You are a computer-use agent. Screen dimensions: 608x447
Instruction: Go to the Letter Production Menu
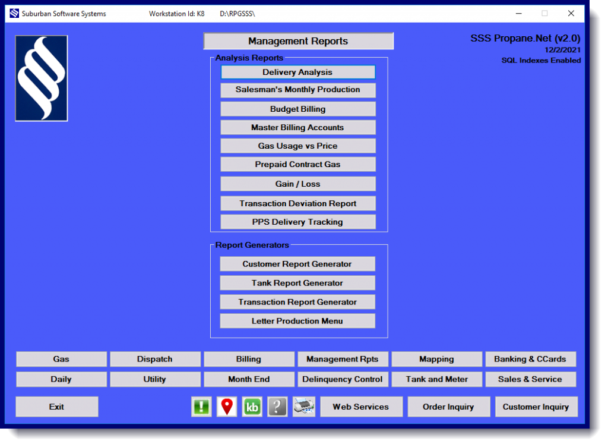pyautogui.click(x=297, y=321)
